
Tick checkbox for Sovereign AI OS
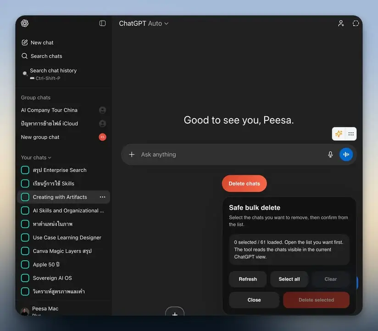(x=25, y=278)
